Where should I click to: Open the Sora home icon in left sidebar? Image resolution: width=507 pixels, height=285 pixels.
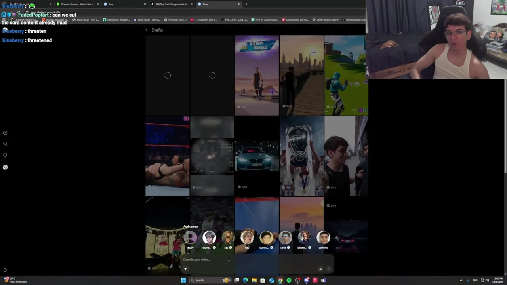click(x=5, y=133)
